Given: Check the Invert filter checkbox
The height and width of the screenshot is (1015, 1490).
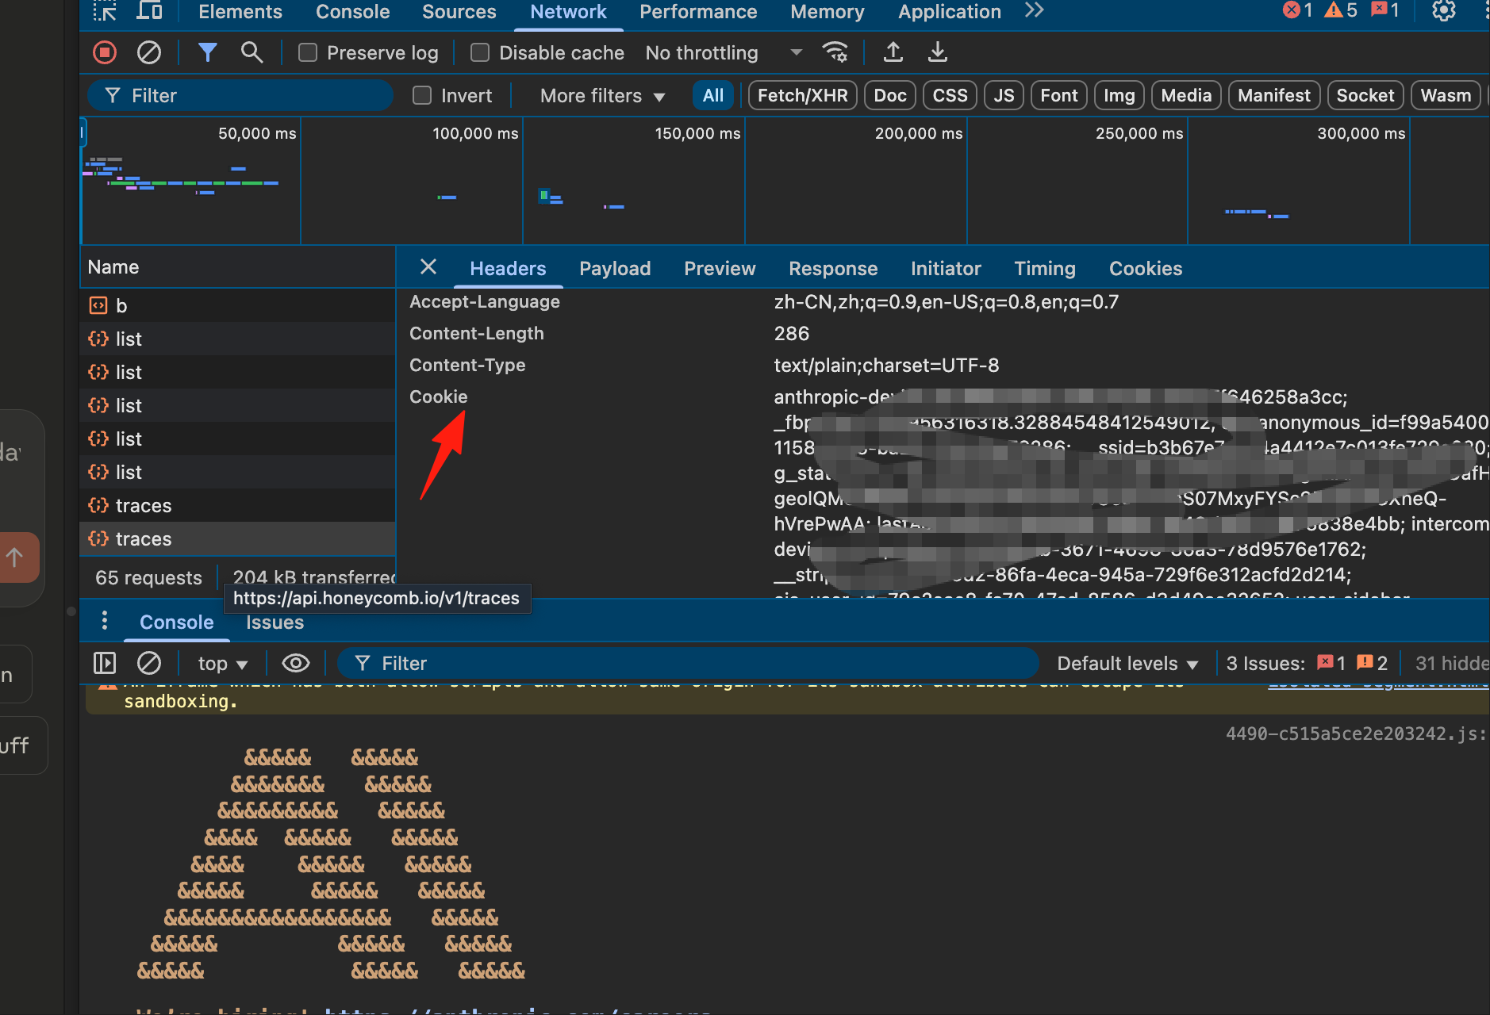Looking at the screenshot, I should pos(422,95).
